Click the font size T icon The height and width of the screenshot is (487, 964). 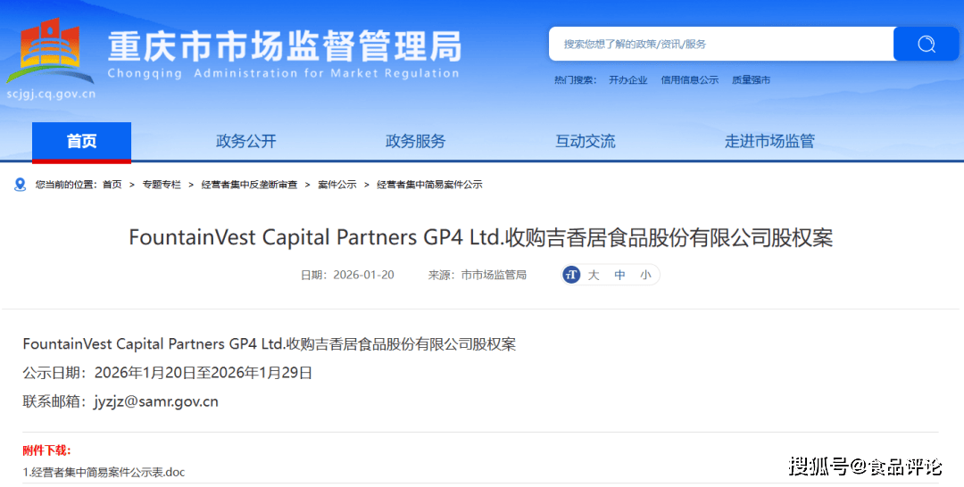click(571, 275)
